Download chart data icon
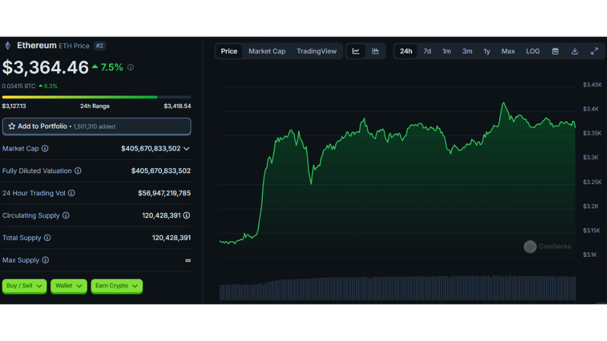 click(575, 51)
